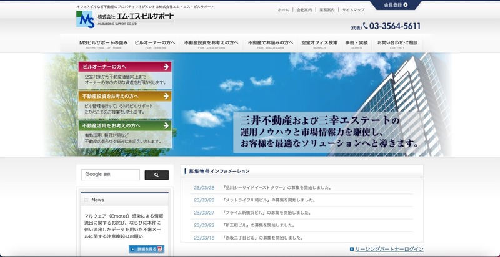This screenshot has width=500, height=257.
Task: Select ビルオーナーの方へ in navigation bar
Action: (152, 44)
